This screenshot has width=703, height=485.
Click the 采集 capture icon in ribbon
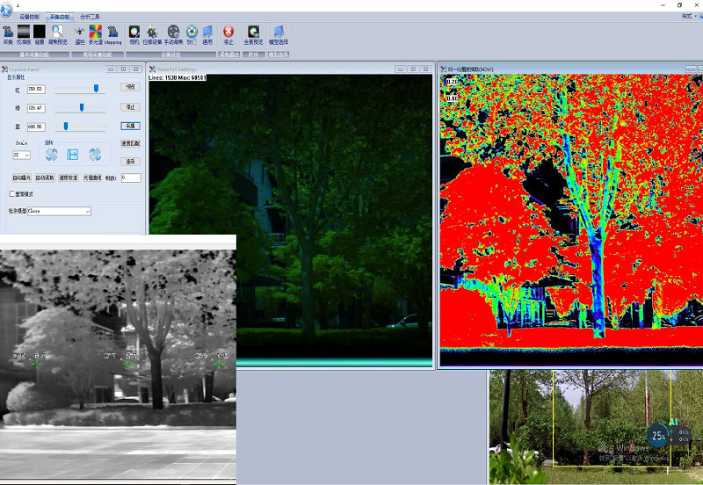point(8,33)
